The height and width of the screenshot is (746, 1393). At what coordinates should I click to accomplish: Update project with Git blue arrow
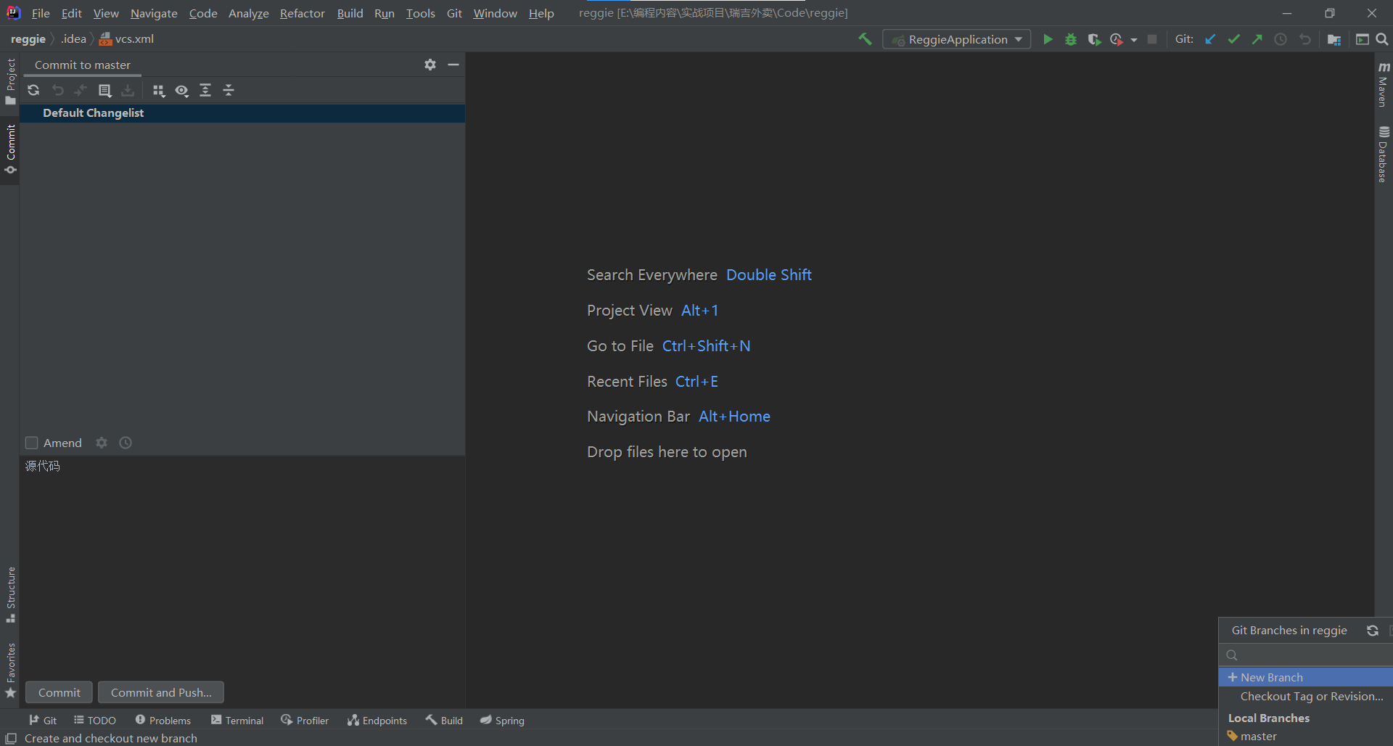click(x=1210, y=39)
